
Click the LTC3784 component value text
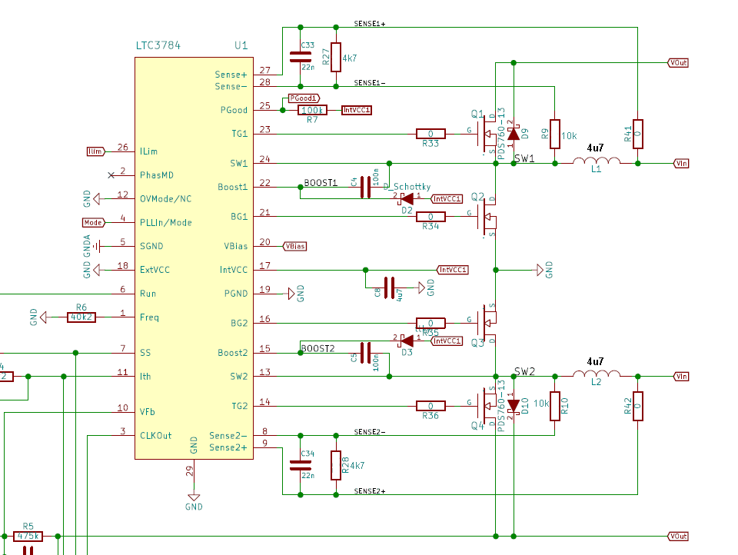click(158, 45)
